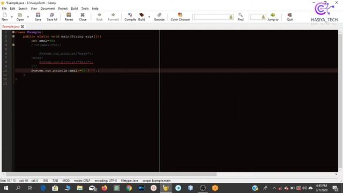Click search field's clear brush icon

pyautogui.click(x=231, y=17)
